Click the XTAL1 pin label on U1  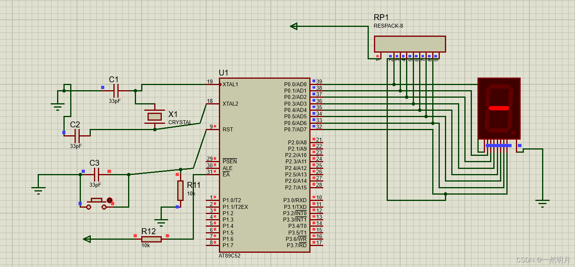pos(230,84)
